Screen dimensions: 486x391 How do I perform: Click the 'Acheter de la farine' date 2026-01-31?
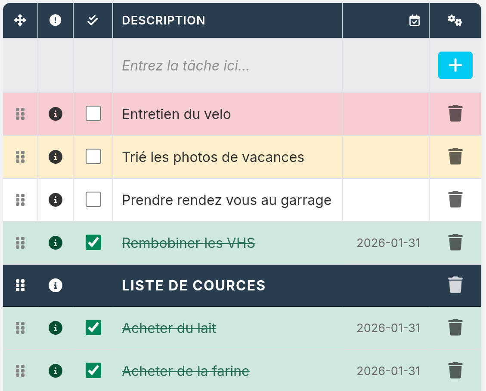pyautogui.click(x=388, y=371)
